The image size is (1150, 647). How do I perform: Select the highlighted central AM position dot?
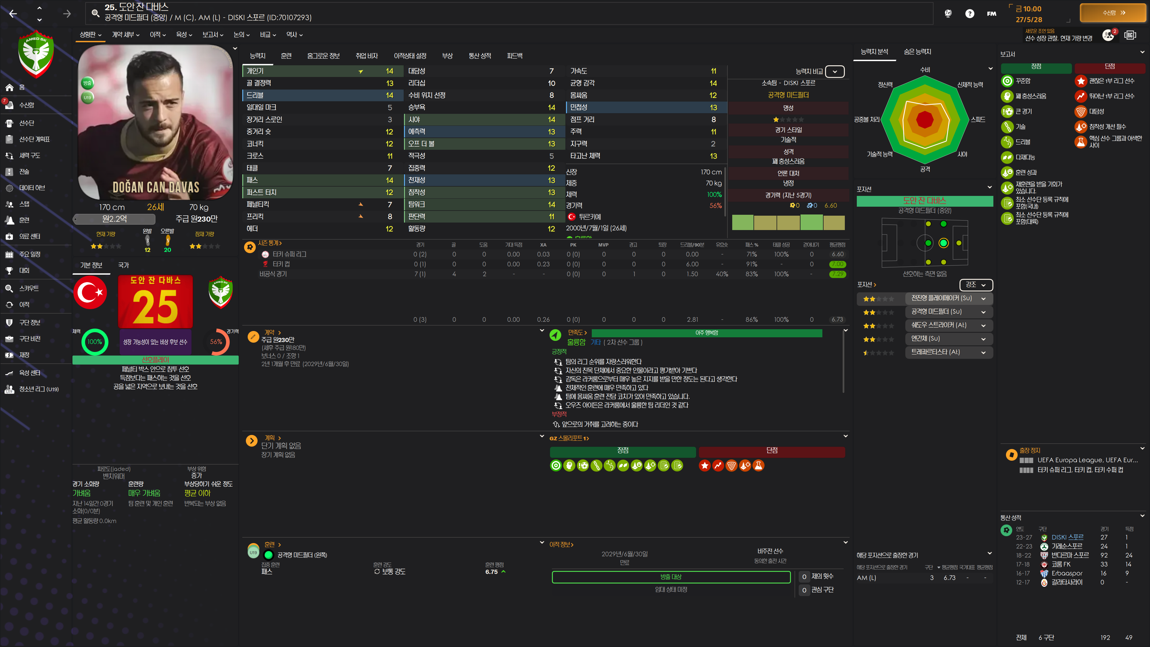(x=943, y=243)
